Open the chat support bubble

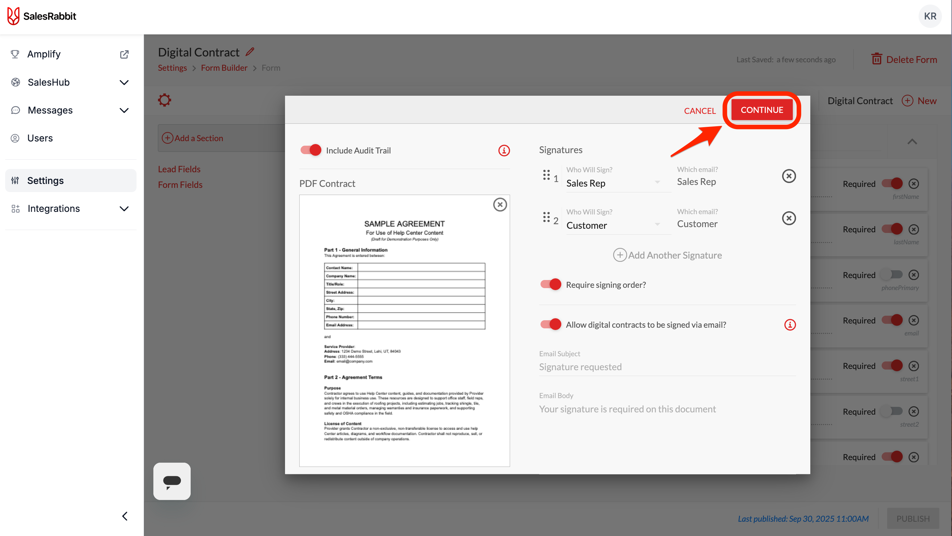tap(172, 481)
